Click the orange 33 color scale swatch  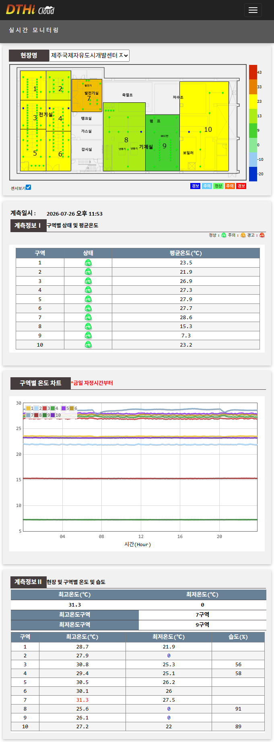pyautogui.click(x=253, y=87)
